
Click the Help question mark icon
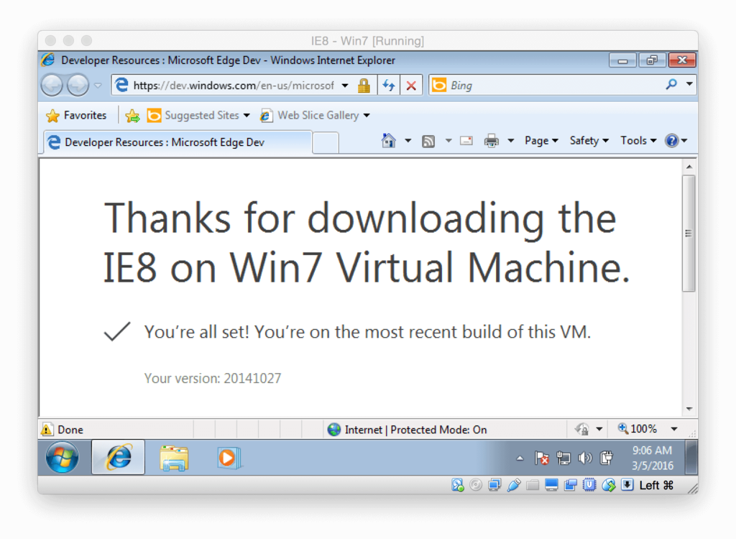(x=672, y=140)
